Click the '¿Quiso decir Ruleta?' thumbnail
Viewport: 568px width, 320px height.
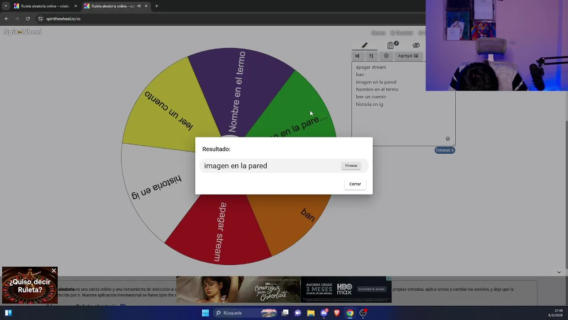(x=30, y=286)
